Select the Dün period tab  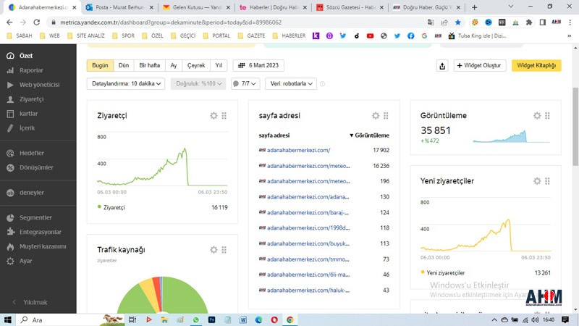click(124, 65)
